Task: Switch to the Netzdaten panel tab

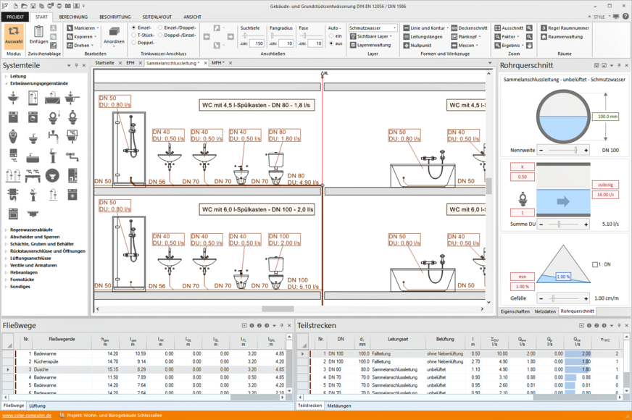Action: pyautogui.click(x=545, y=311)
